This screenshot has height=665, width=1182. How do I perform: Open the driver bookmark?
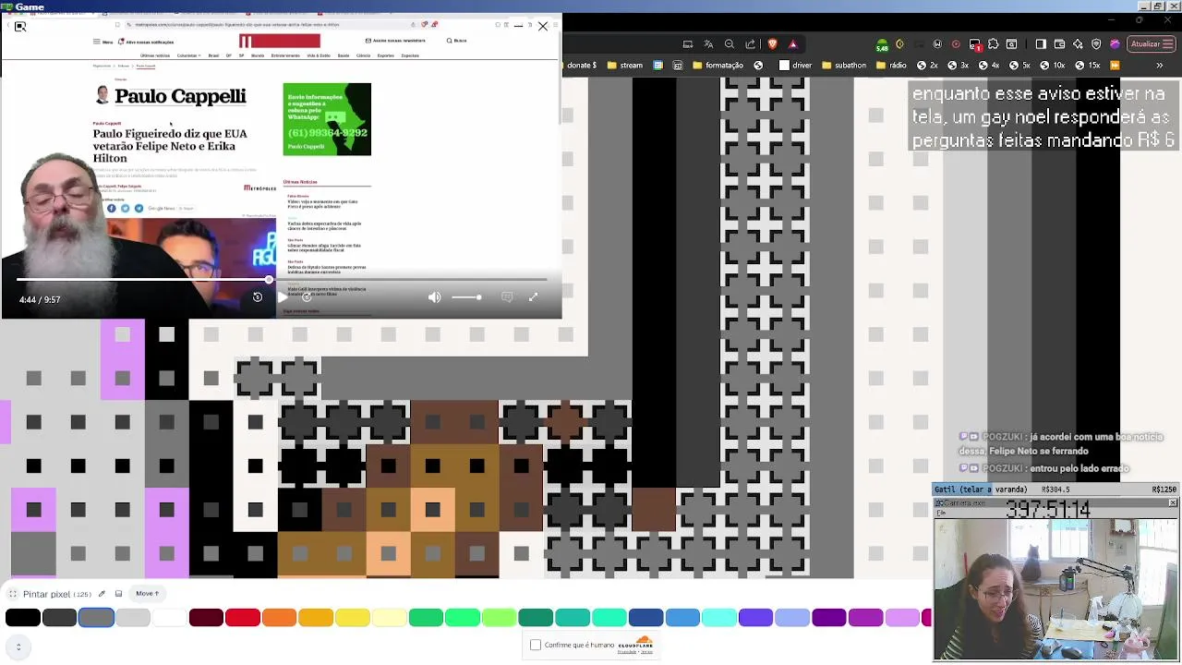[x=795, y=66]
